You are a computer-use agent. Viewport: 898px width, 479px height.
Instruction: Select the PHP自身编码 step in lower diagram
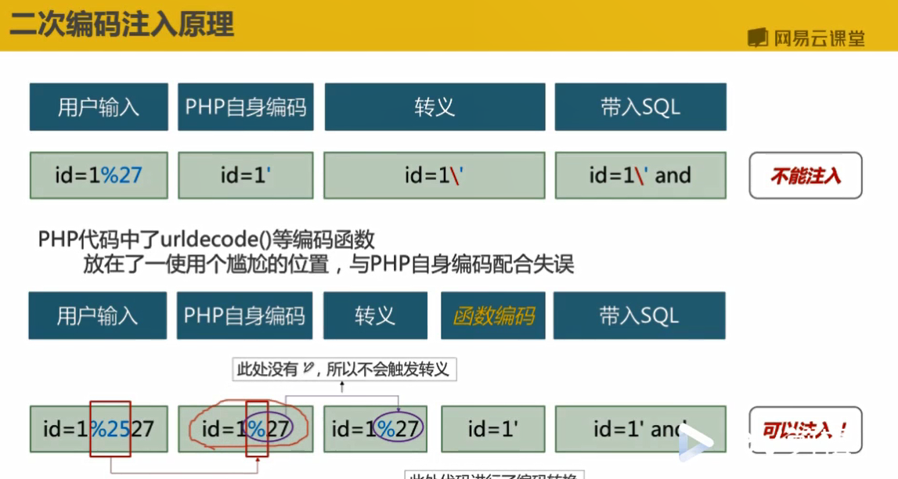[x=243, y=315]
